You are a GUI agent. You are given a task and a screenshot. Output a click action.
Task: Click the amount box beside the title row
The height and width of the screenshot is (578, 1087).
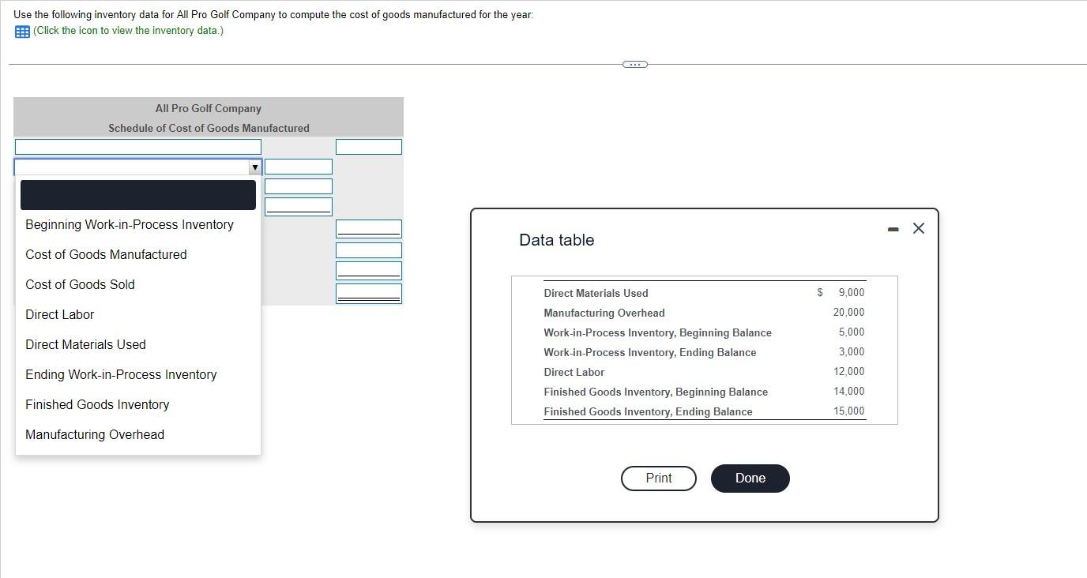(x=368, y=146)
